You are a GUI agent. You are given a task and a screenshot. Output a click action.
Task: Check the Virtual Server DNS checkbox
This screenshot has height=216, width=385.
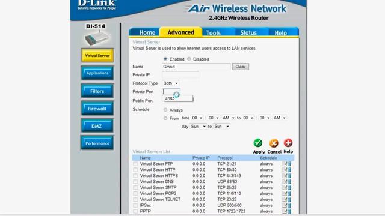pyautogui.click(x=135, y=182)
